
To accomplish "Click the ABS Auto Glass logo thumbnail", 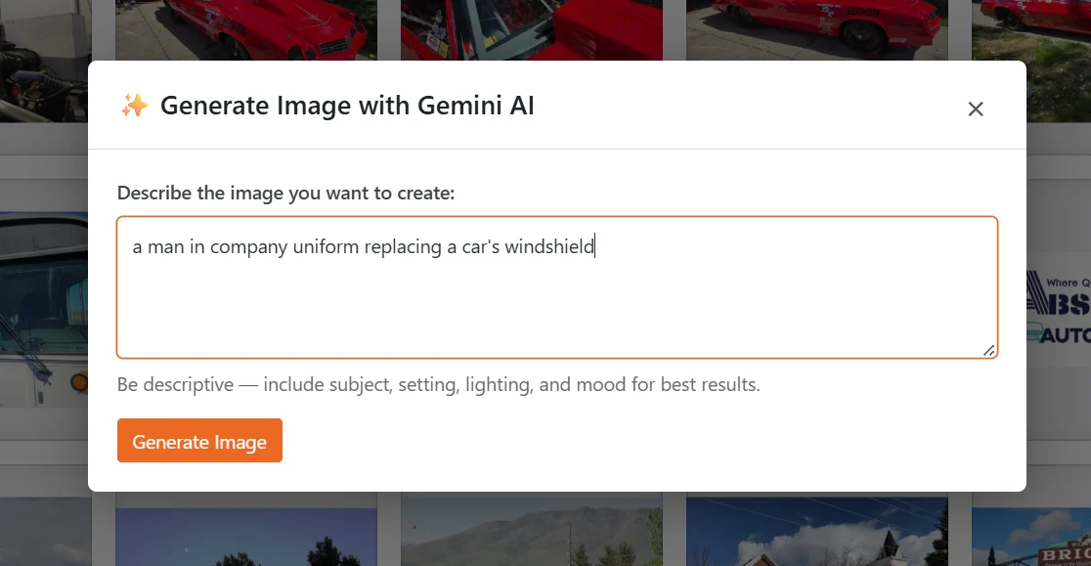I will pos(1061,308).
